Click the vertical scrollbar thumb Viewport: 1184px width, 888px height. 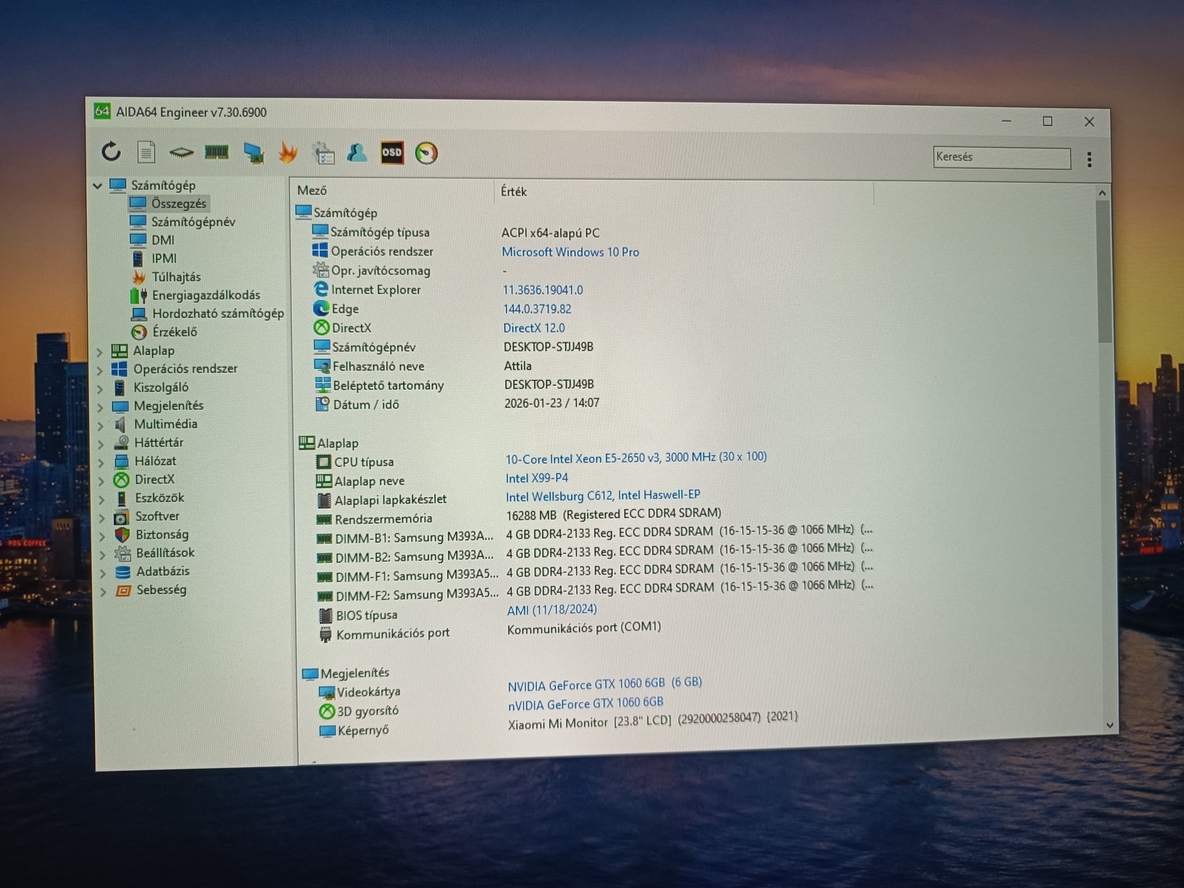tap(1103, 272)
